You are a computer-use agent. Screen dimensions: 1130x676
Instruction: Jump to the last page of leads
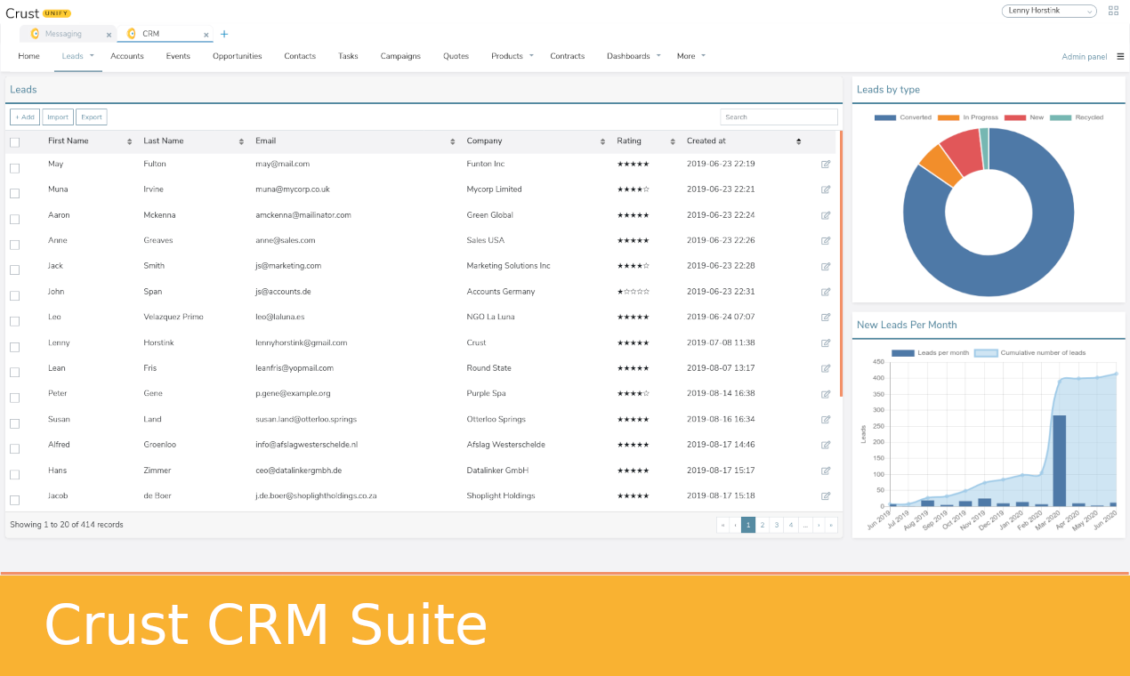pyautogui.click(x=832, y=525)
